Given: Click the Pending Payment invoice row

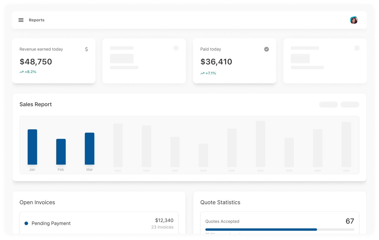Looking at the screenshot, I should [99, 223].
